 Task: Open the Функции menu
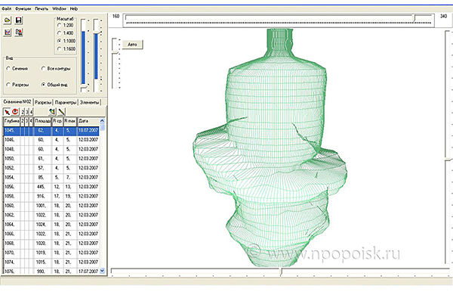(x=23, y=8)
